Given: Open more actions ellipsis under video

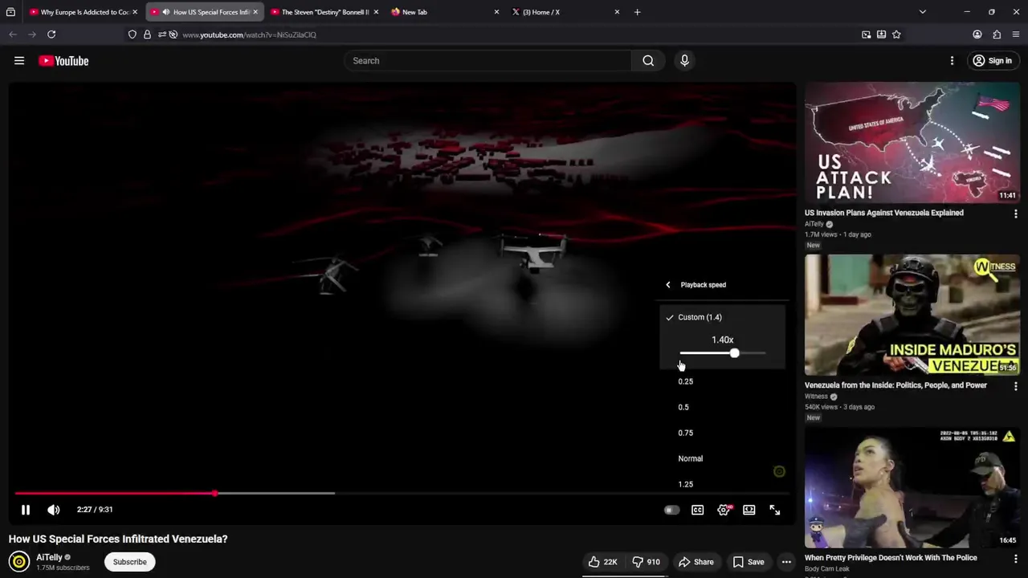Looking at the screenshot, I should pos(786,562).
